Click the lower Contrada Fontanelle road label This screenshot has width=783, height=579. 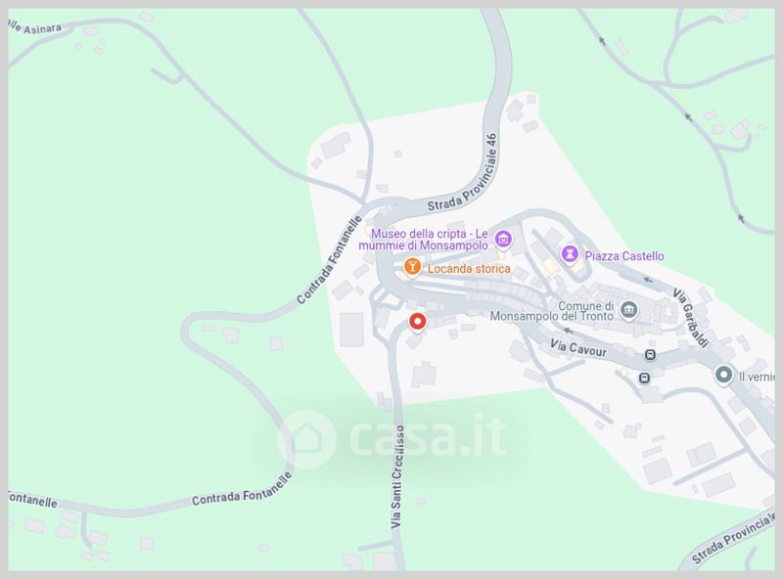coord(242,490)
